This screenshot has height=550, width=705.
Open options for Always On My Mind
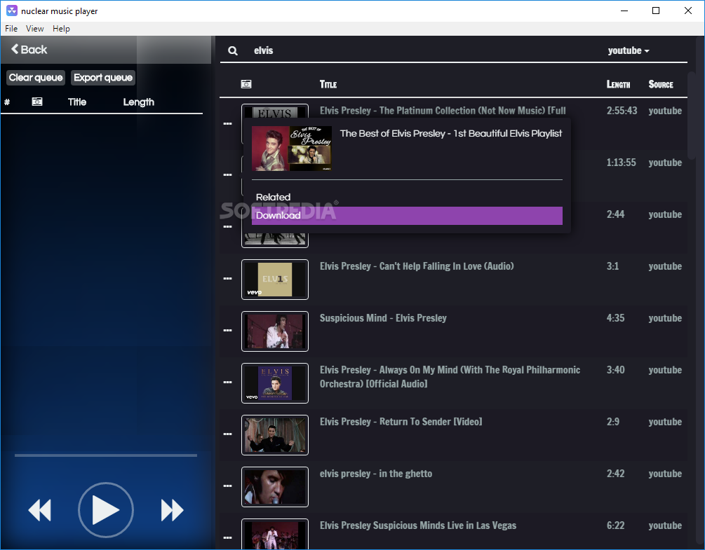click(x=227, y=382)
